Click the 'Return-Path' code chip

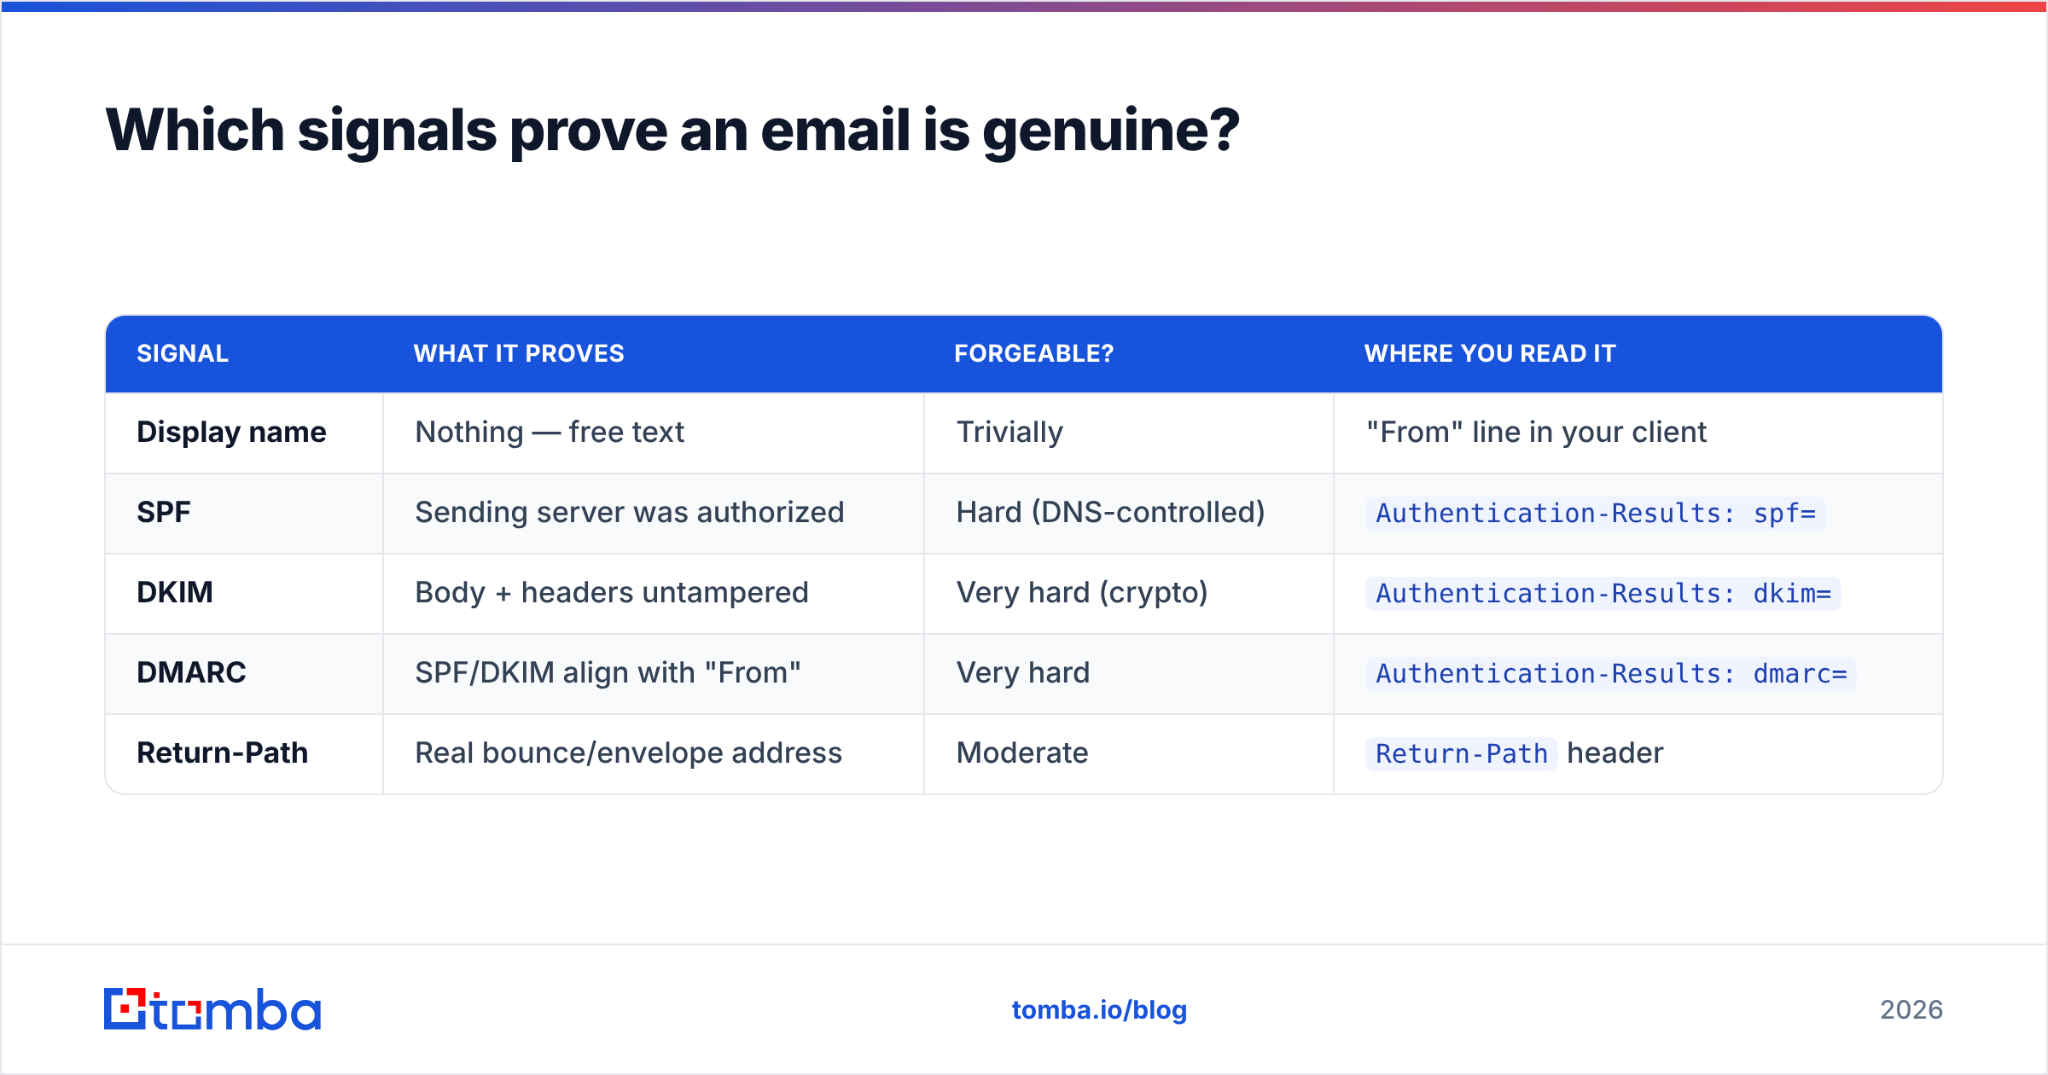tap(1462, 754)
